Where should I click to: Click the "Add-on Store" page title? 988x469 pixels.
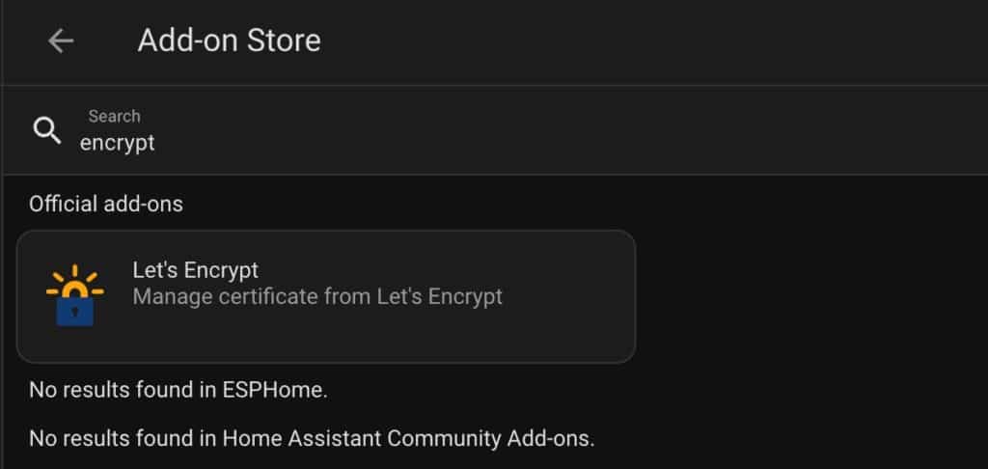[230, 41]
